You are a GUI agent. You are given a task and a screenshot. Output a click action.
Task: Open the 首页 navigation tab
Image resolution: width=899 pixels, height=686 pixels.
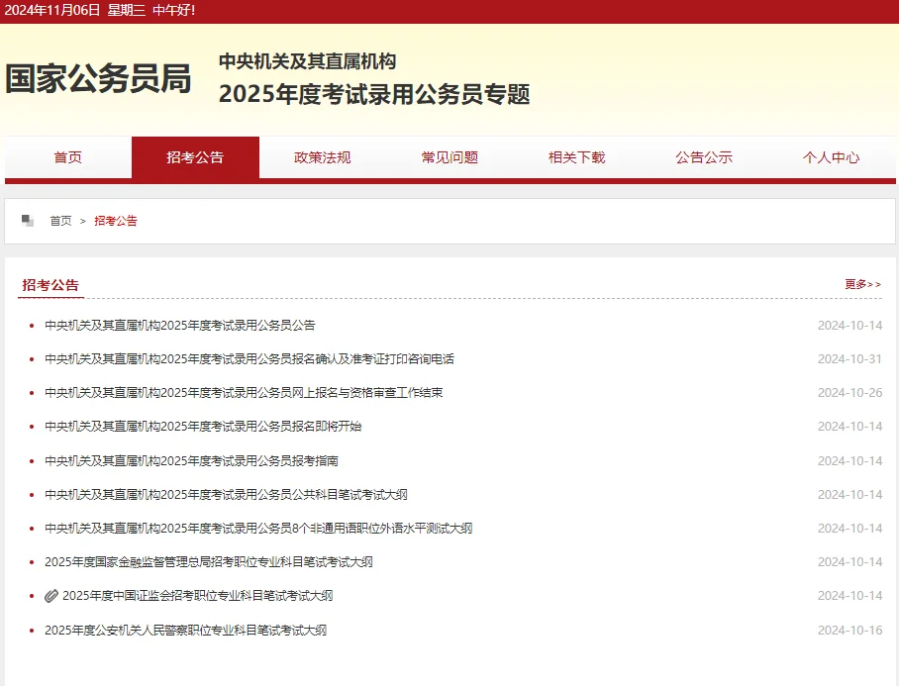tap(68, 157)
